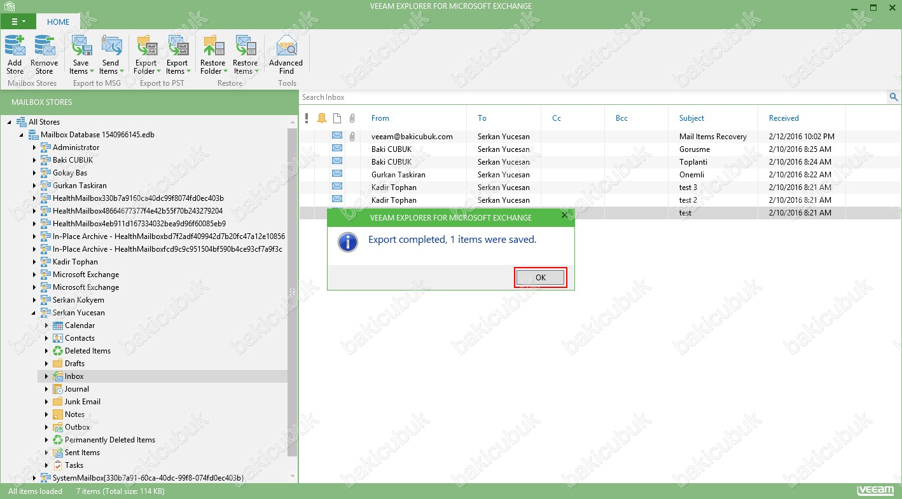Click Calendar folder icon in tree
902x499 pixels.
pyautogui.click(x=58, y=325)
